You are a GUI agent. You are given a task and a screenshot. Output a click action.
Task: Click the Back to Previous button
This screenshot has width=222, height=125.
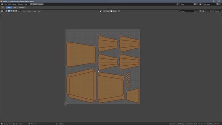click(x=37, y=4)
